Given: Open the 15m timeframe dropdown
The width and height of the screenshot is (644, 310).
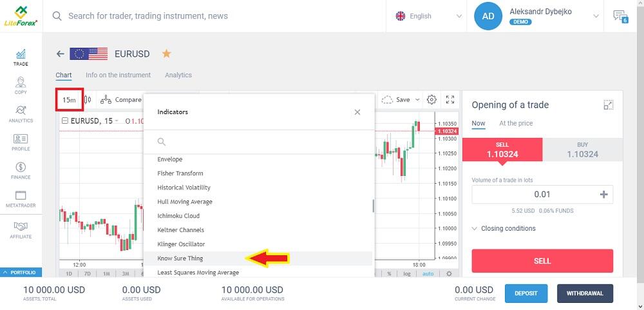Looking at the screenshot, I should click(70, 99).
